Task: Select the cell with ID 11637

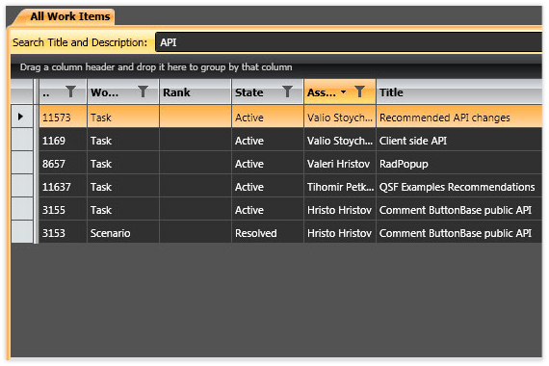Action: pyautogui.click(x=63, y=186)
